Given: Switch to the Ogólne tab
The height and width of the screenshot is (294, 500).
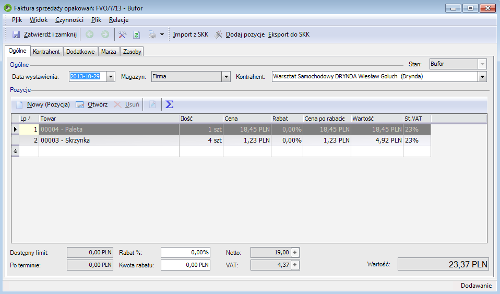Looking at the screenshot, I should (x=18, y=51).
